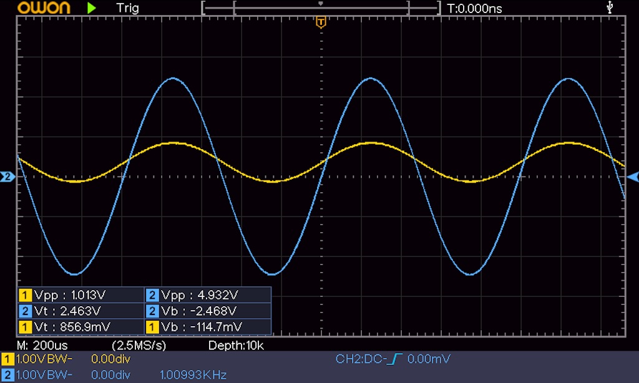
Task: Click the M: 200us timebase setting
Action: [42, 345]
